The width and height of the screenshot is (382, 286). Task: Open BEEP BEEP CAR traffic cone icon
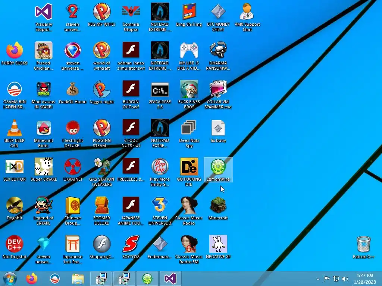tap(15, 133)
